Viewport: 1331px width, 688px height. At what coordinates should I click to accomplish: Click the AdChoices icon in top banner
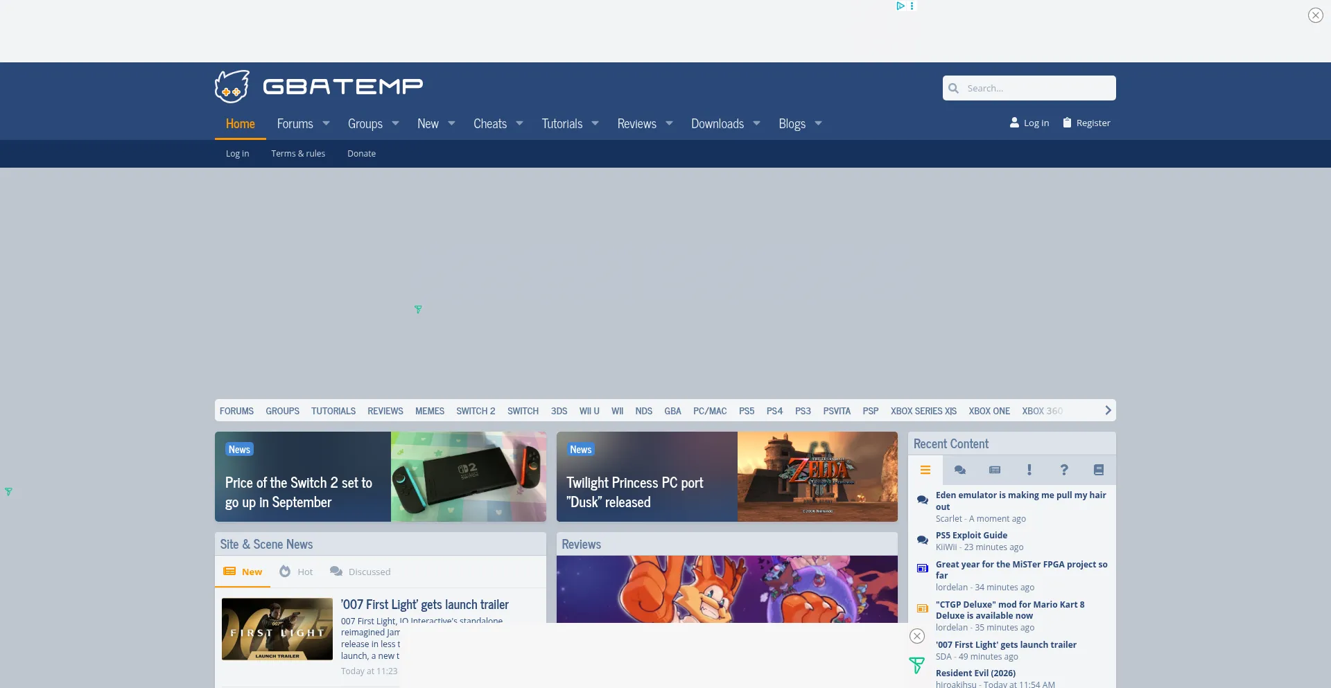(901, 6)
